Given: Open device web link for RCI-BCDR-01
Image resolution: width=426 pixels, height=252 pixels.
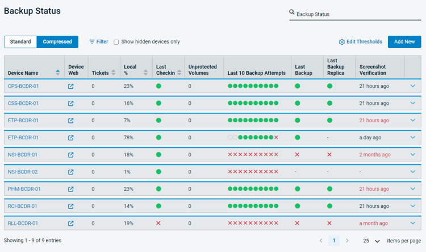Looking at the screenshot, I should [x=70, y=206].
